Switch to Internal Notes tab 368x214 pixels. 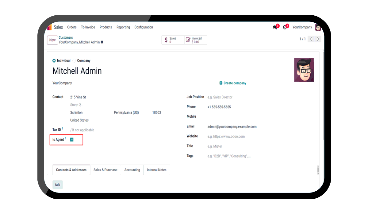coord(157,170)
